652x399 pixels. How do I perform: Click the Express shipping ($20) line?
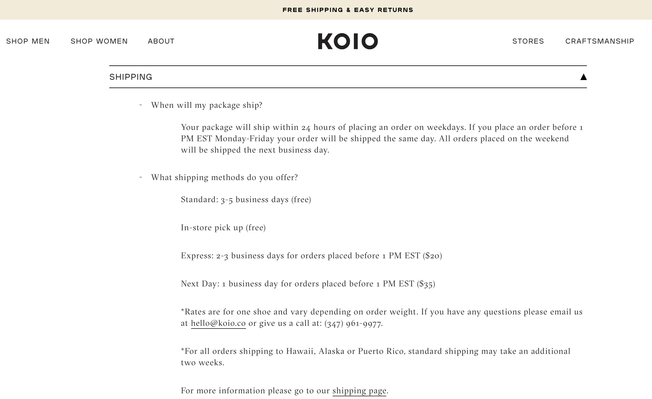(x=311, y=256)
